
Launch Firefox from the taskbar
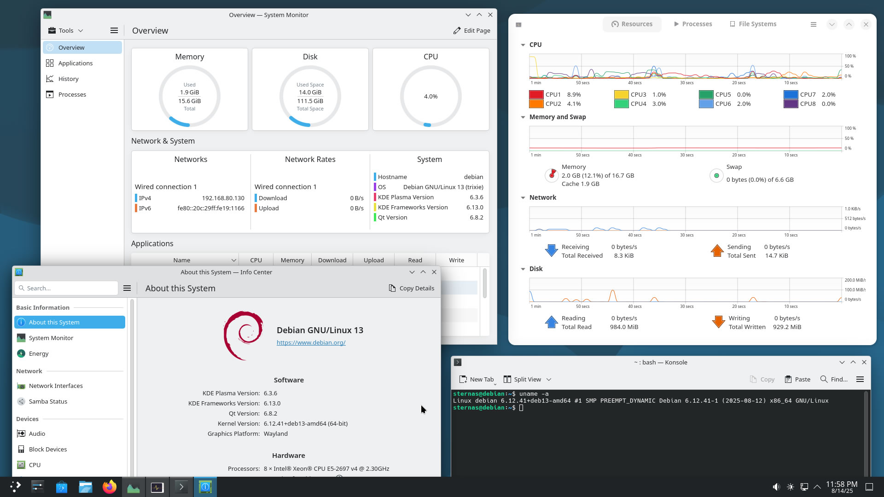point(109,487)
